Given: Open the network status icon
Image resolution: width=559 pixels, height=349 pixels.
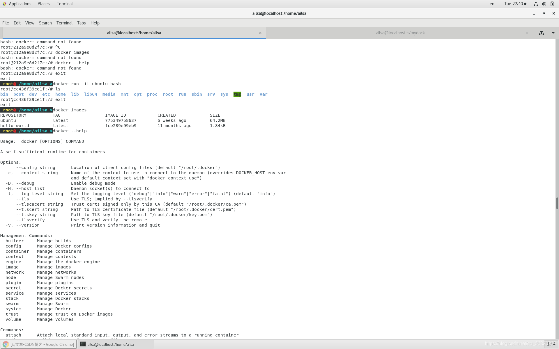Looking at the screenshot, I should [535, 4].
